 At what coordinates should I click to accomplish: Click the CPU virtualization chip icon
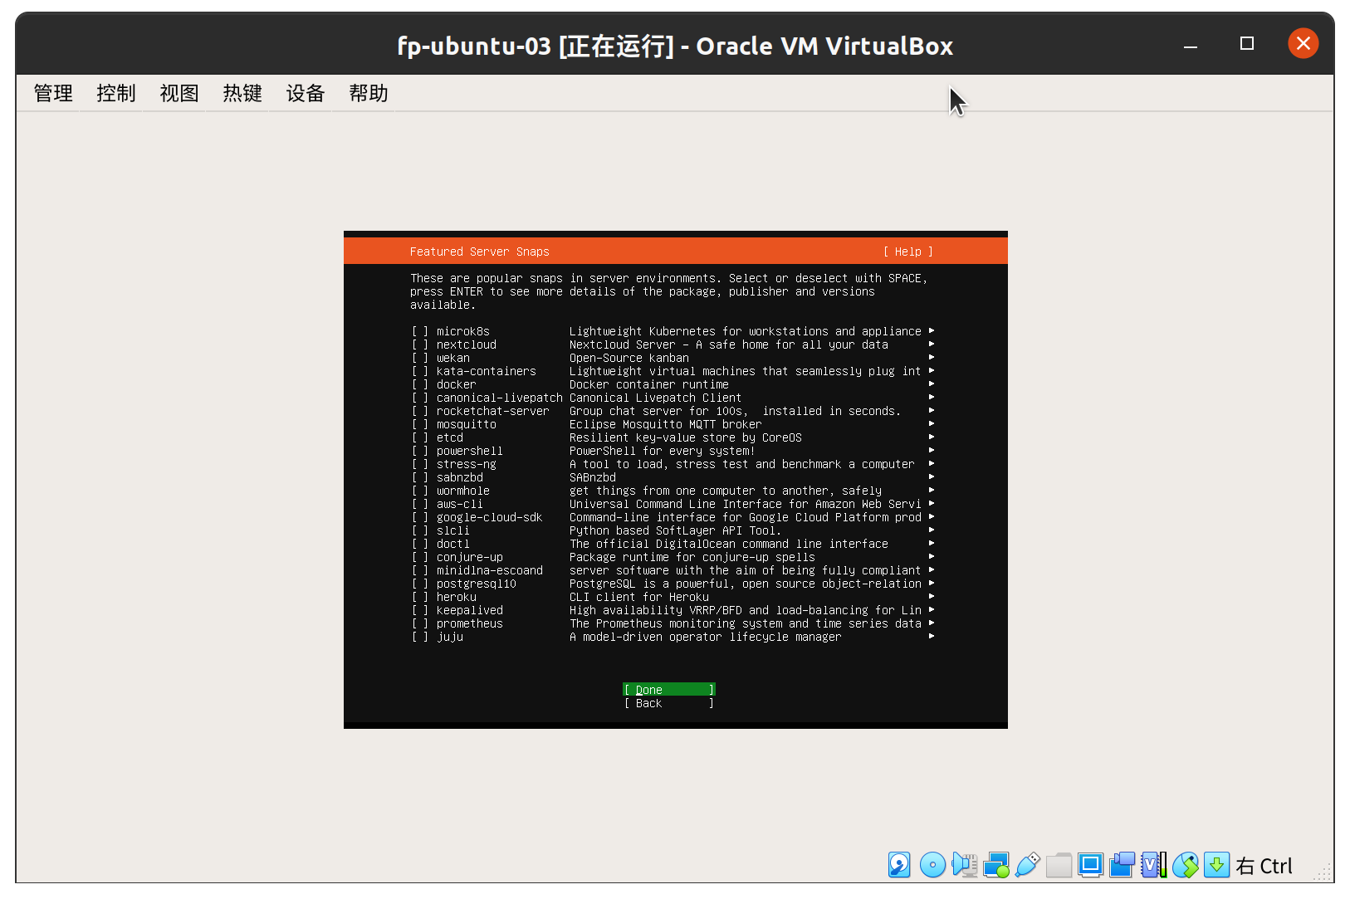pos(1153,865)
